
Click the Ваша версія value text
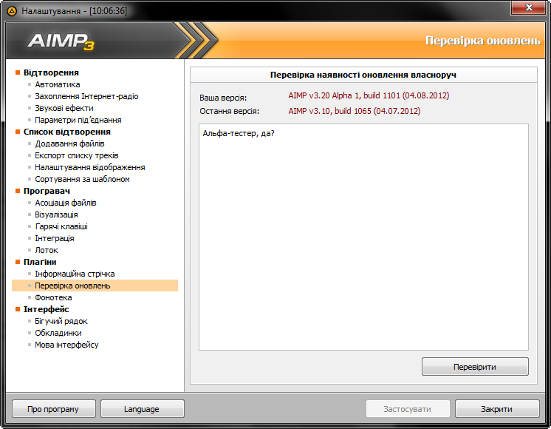[x=369, y=95]
